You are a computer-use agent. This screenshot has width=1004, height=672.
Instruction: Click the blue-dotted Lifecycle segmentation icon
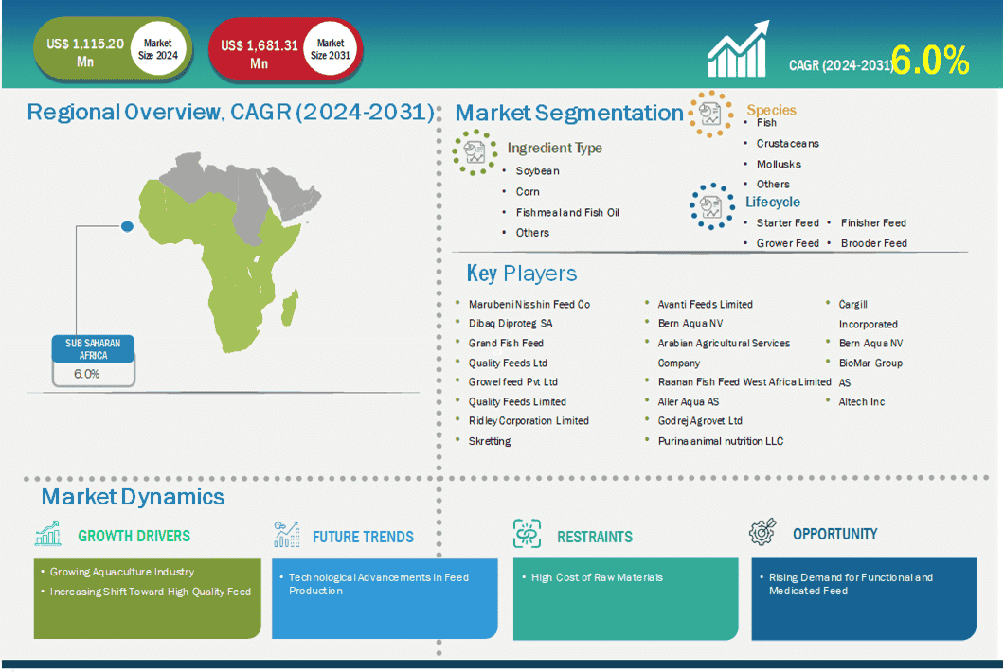(711, 206)
